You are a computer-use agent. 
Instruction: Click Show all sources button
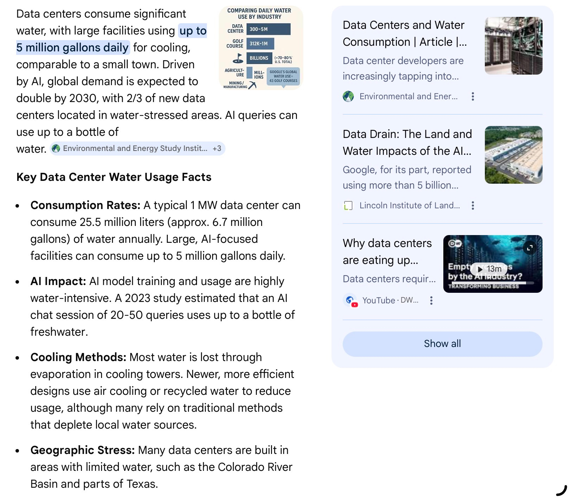click(442, 344)
